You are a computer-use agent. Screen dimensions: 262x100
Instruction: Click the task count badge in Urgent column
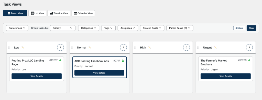(249, 48)
